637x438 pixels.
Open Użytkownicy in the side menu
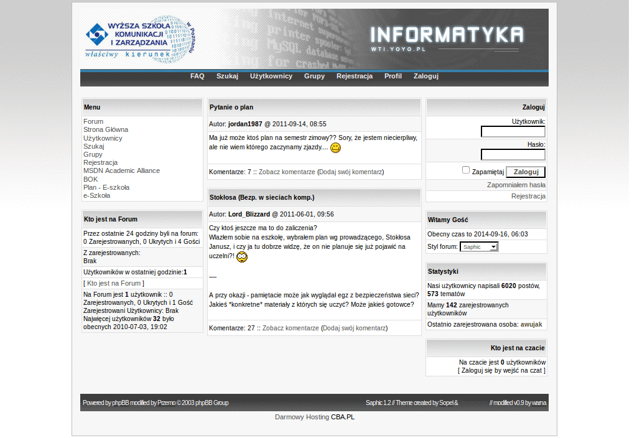103,138
